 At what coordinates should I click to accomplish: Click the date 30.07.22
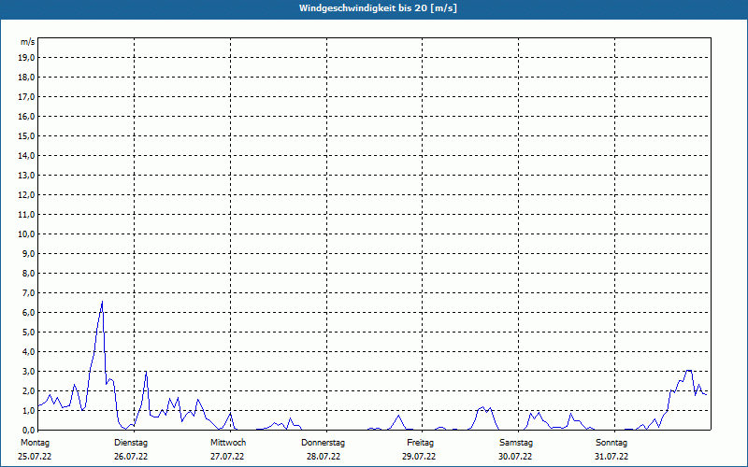coord(515,457)
